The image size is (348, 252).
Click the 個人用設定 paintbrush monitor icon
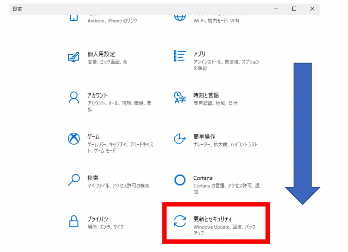click(x=74, y=57)
